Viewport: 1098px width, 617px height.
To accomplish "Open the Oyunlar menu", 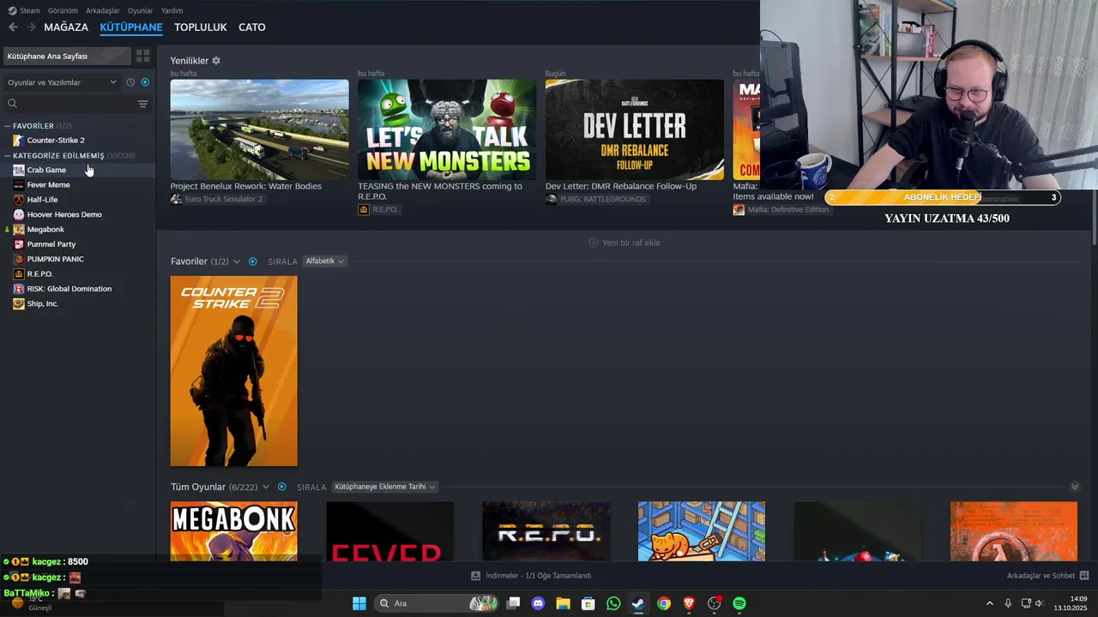I will pos(140,10).
